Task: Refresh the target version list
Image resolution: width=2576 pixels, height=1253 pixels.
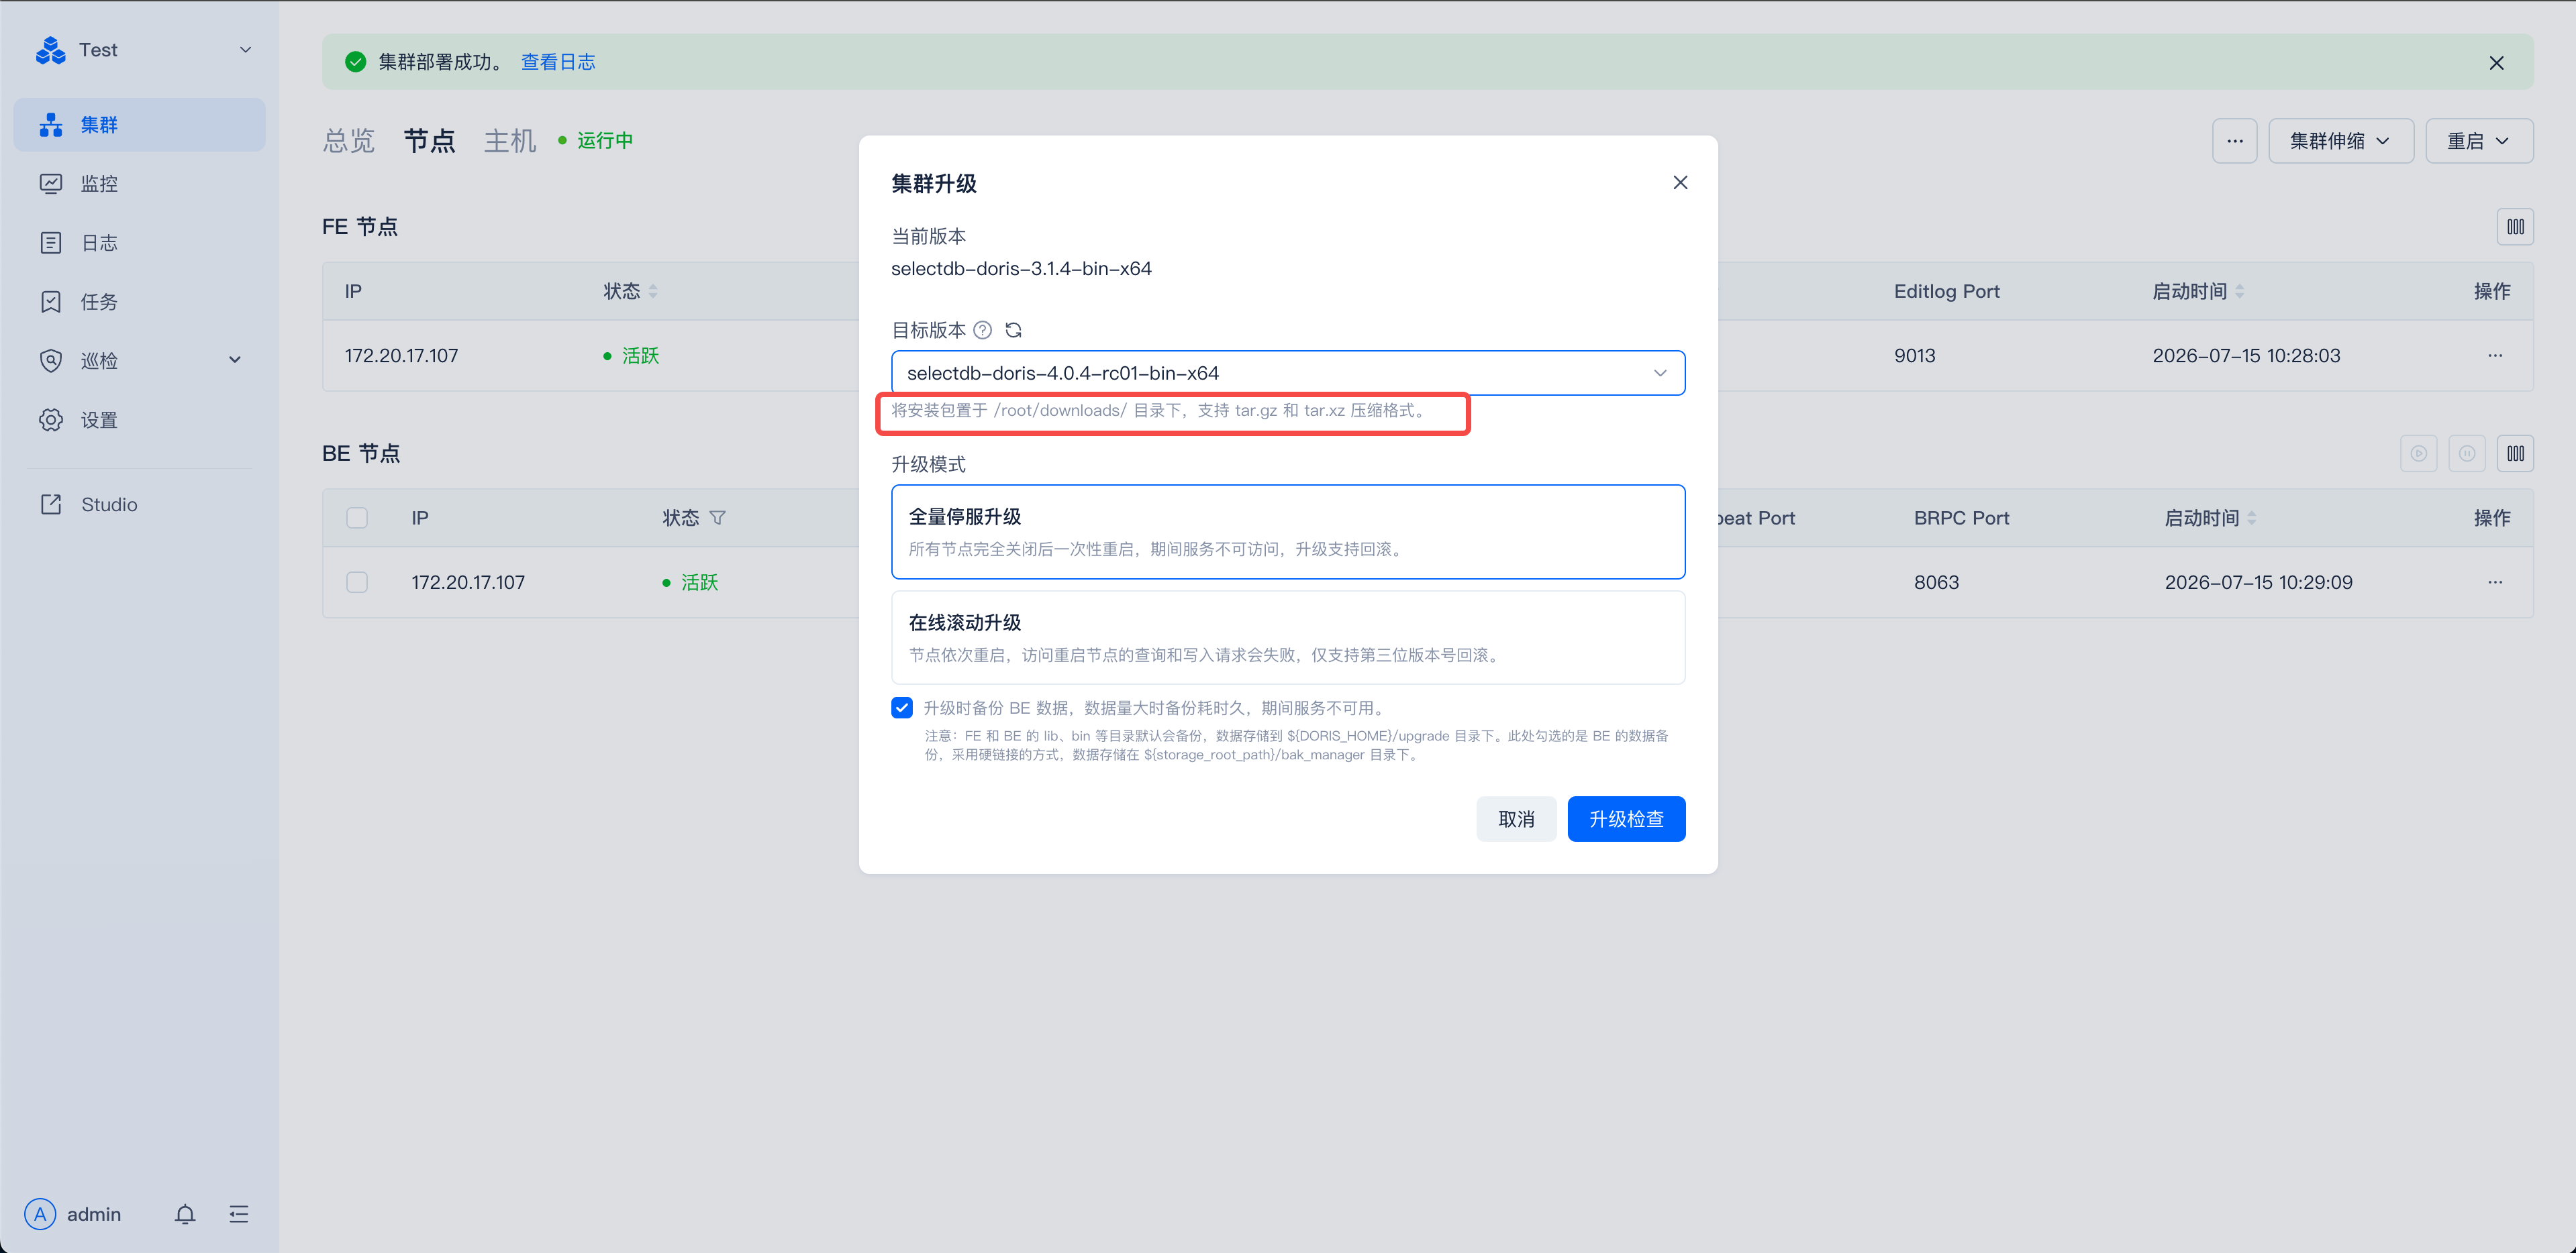Action: click(1013, 330)
